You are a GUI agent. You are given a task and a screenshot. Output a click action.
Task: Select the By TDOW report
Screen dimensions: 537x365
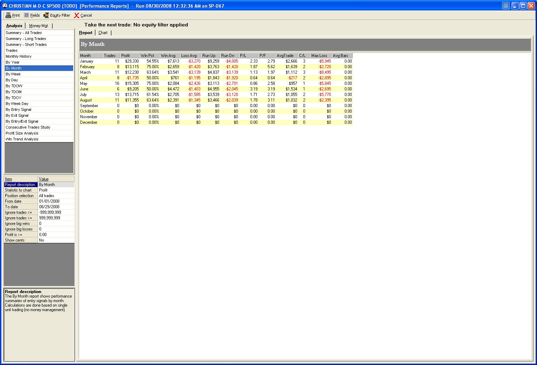pos(39,86)
